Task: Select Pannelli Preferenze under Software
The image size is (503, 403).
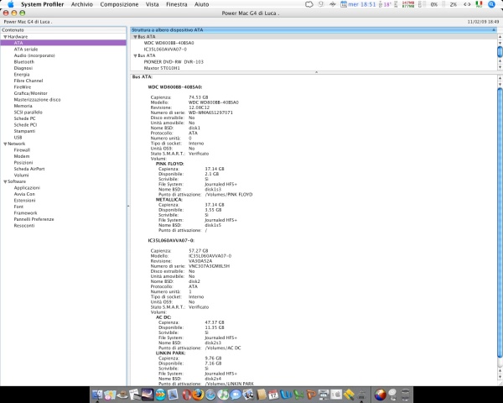Action: coord(34,219)
